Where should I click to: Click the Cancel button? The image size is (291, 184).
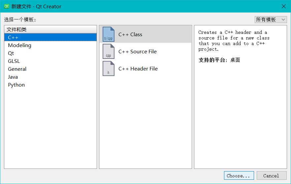click(272, 175)
